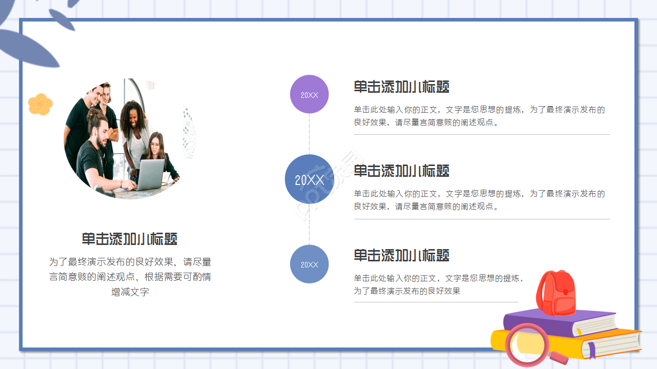
Task: Click the first timeline heading 单击添加小标题
Action: coord(401,87)
